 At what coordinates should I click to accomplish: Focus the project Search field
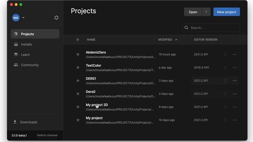pyautogui.click(x=211, y=28)
